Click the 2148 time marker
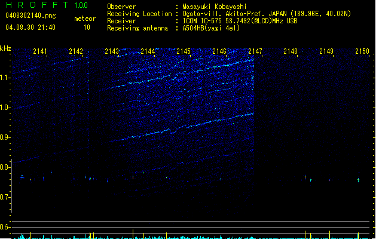The image size is (376, 239). 291,51
